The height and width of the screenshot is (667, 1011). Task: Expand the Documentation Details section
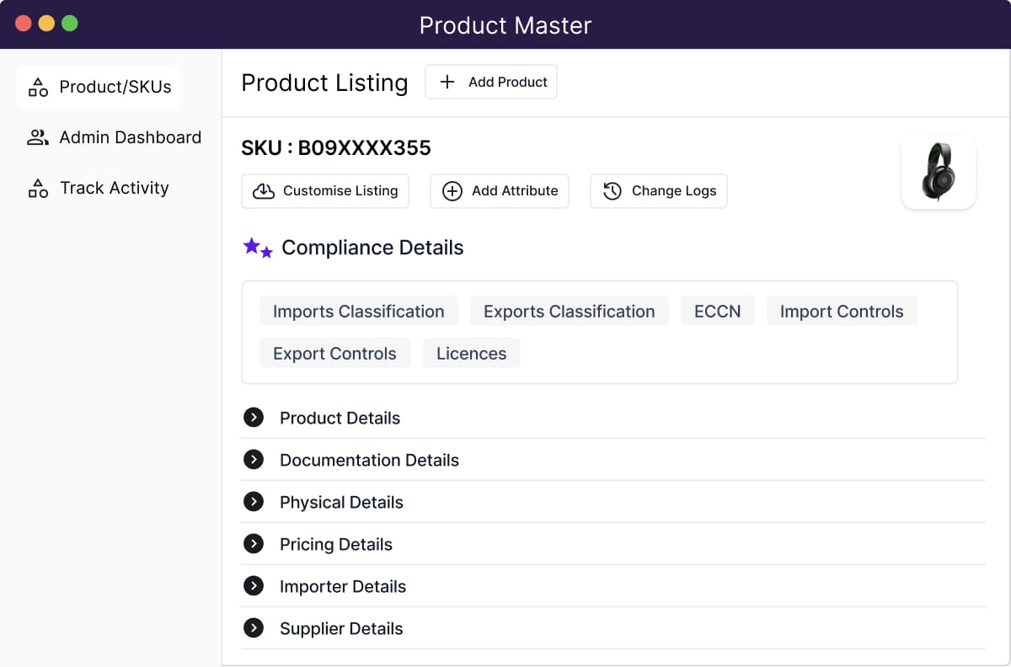254,460
